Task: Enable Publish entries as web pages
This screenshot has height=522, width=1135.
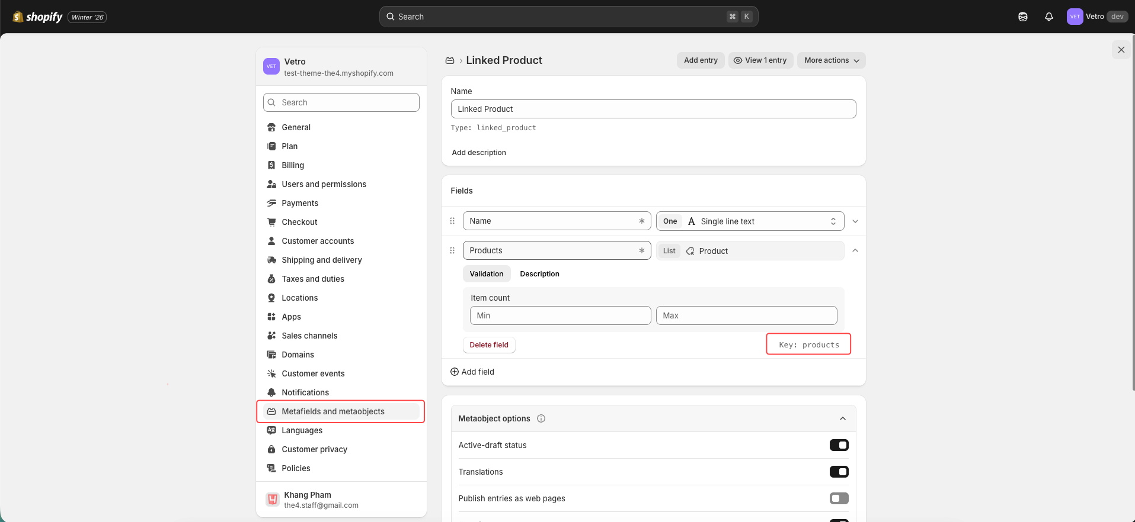Action: pos(839,498)
